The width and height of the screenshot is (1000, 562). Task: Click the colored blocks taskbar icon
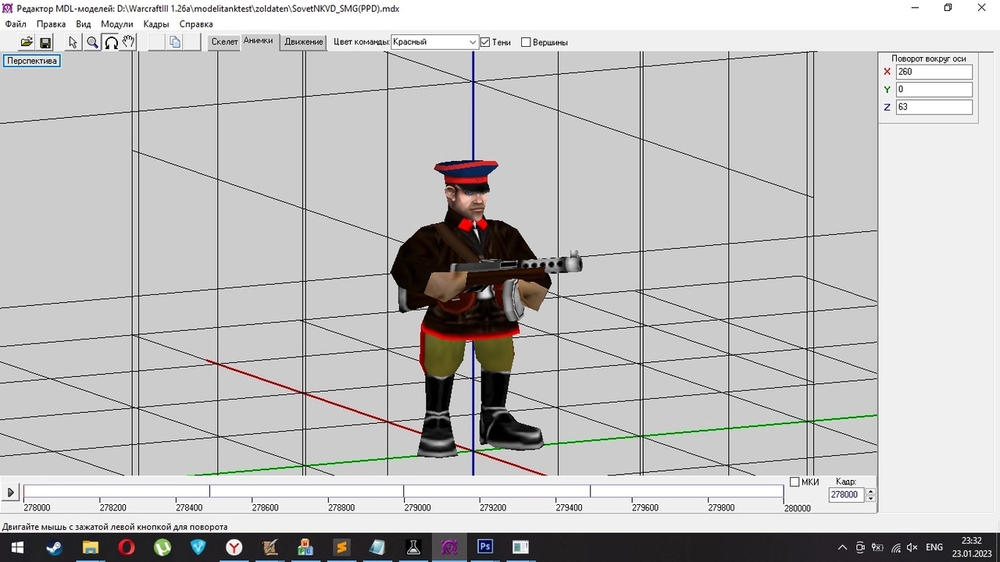click(305, 547)
